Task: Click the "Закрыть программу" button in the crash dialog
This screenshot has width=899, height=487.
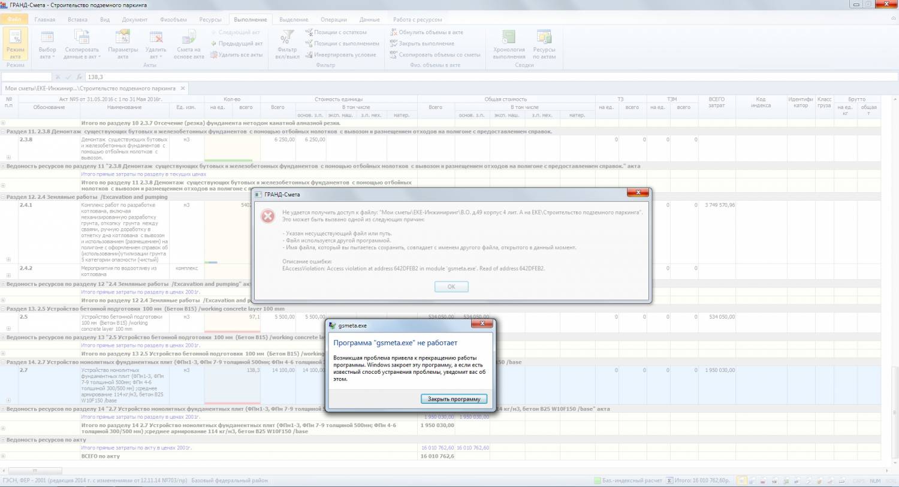Action: point(454,399)
